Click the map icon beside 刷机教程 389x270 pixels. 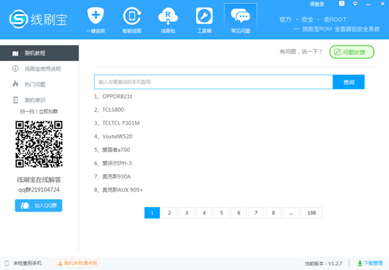15,53
